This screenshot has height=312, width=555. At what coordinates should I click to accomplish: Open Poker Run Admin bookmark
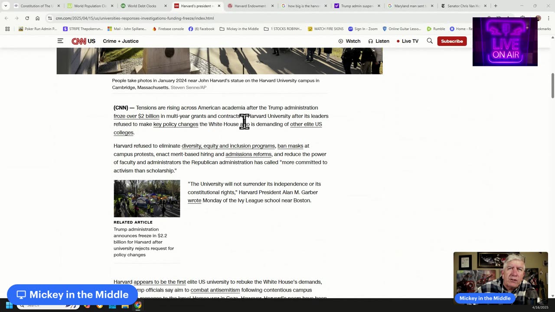tap(38, 29)
